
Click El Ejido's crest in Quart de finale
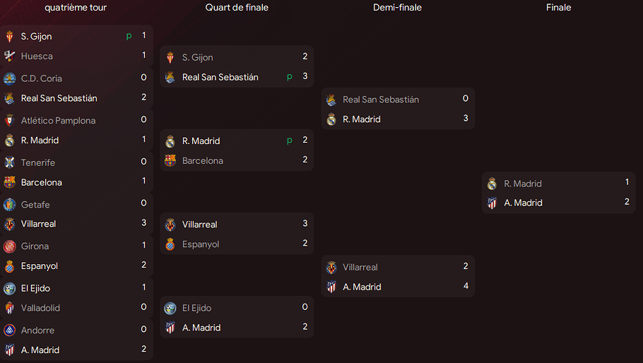(x=170, y=308)
